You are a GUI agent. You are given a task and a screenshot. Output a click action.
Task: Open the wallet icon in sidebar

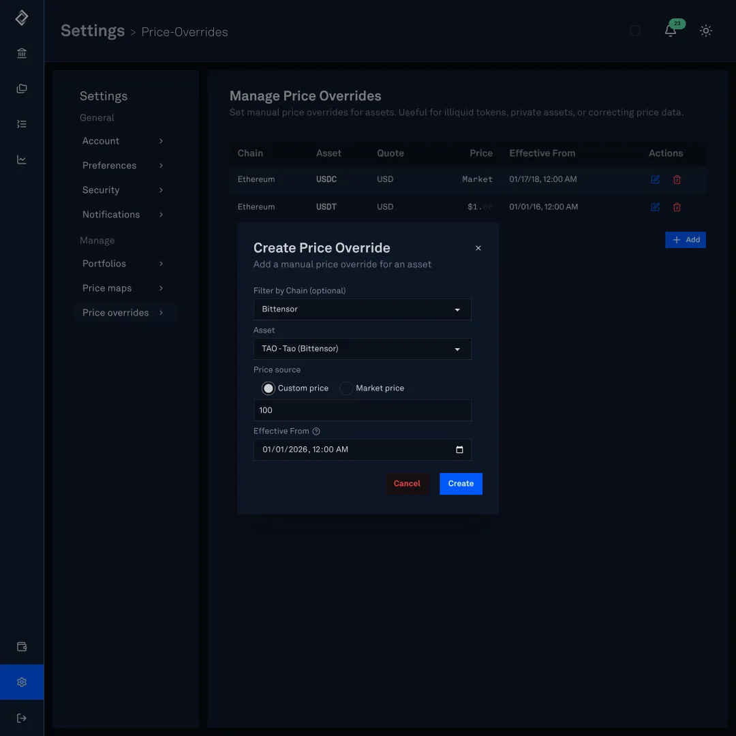point(21,646)
